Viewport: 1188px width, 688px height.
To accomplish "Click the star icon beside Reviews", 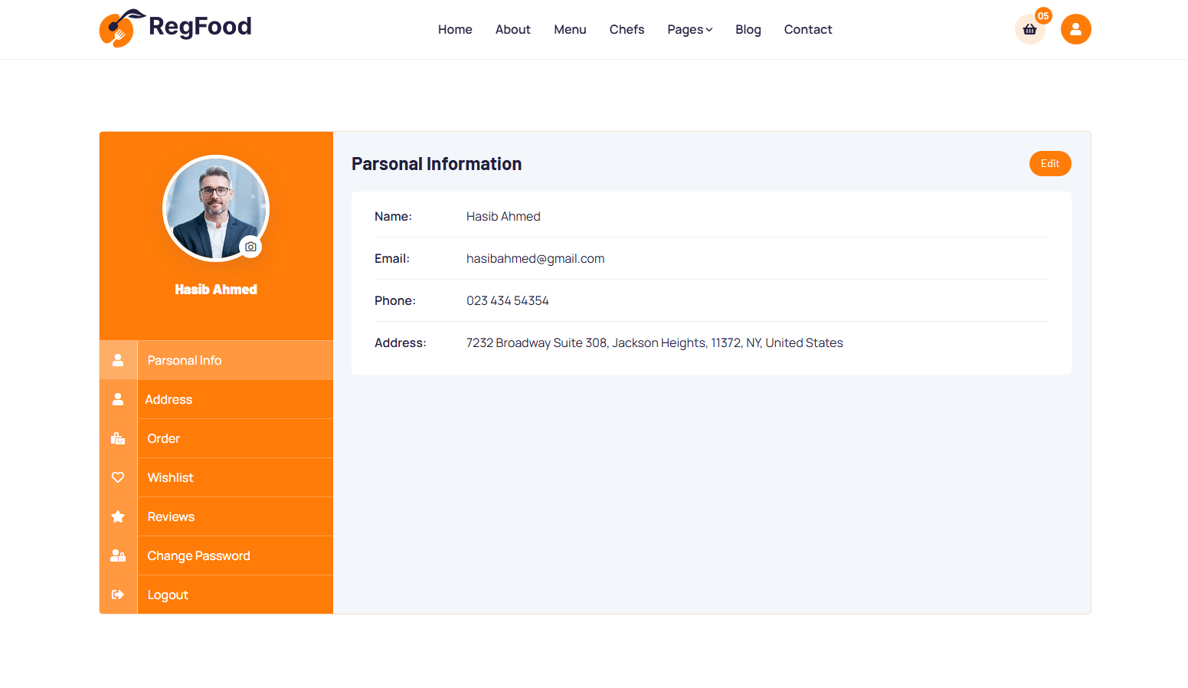I will pos(118,516).
